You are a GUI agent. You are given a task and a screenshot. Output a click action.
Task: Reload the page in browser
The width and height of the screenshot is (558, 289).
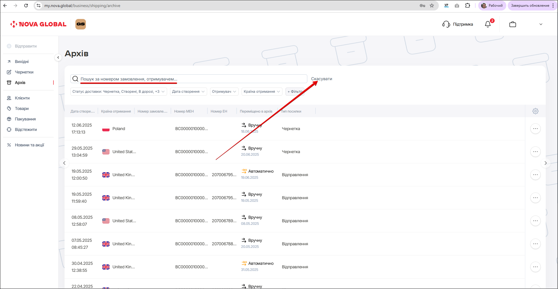click(26, 6)
